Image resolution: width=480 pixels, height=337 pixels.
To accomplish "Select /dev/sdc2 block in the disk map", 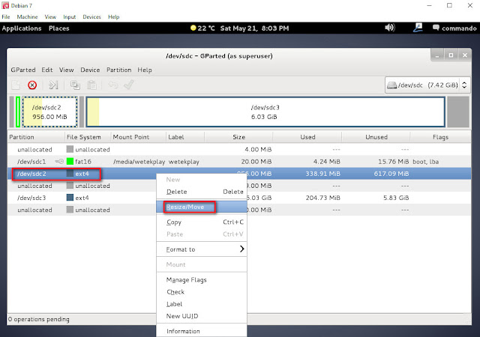I will (50, 112).
